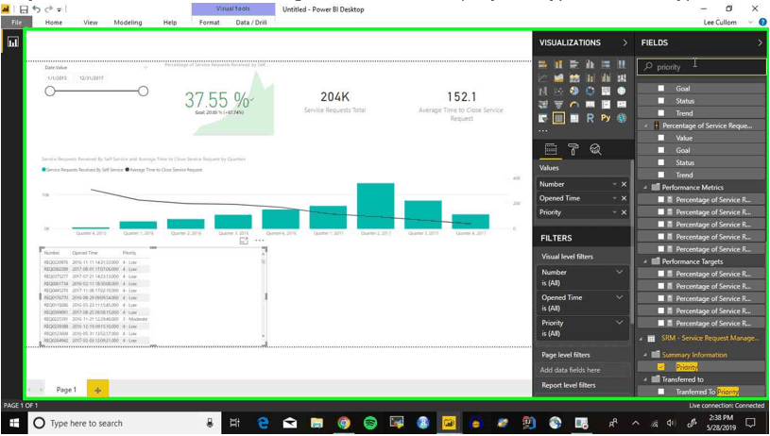Choose the Donut chart visualization
The height and width of the screenshot is (436, 770).
[x=590, y=91]
